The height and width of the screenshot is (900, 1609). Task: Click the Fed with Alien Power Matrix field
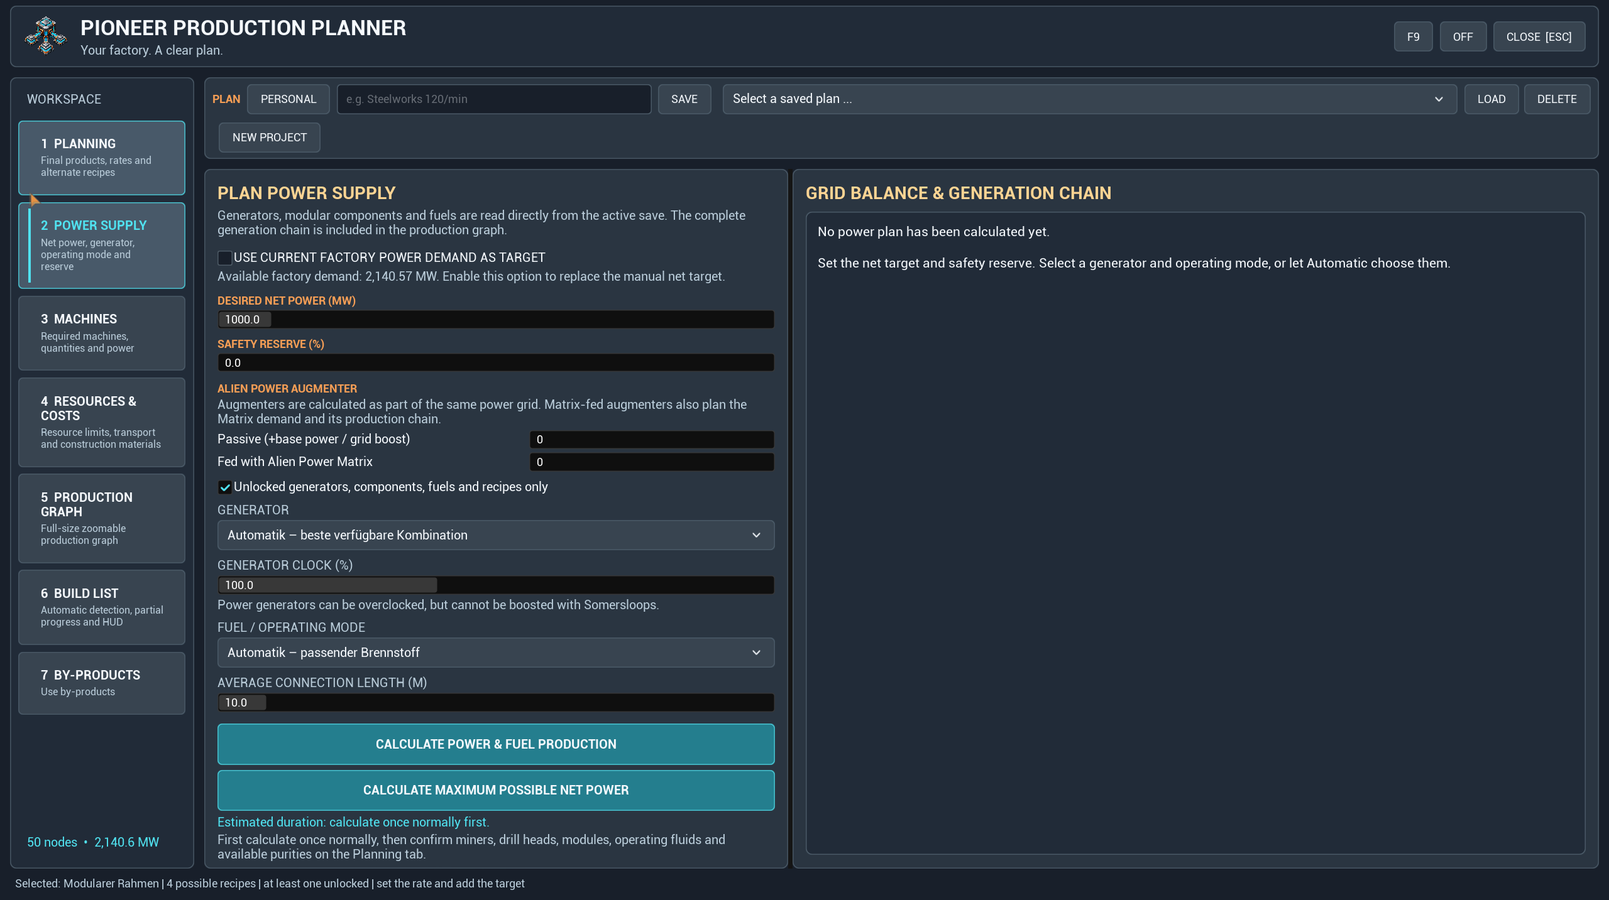click(652, 462)
